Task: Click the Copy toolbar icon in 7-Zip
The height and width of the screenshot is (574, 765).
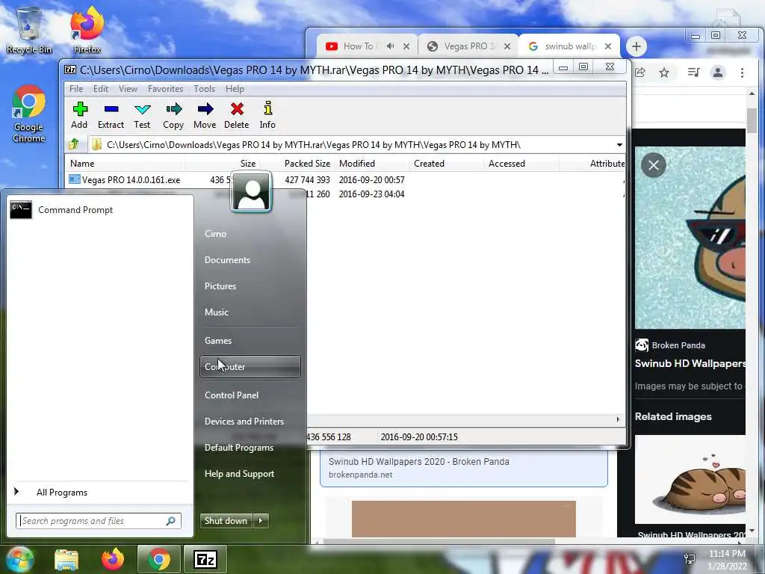Action: (173, 115)
